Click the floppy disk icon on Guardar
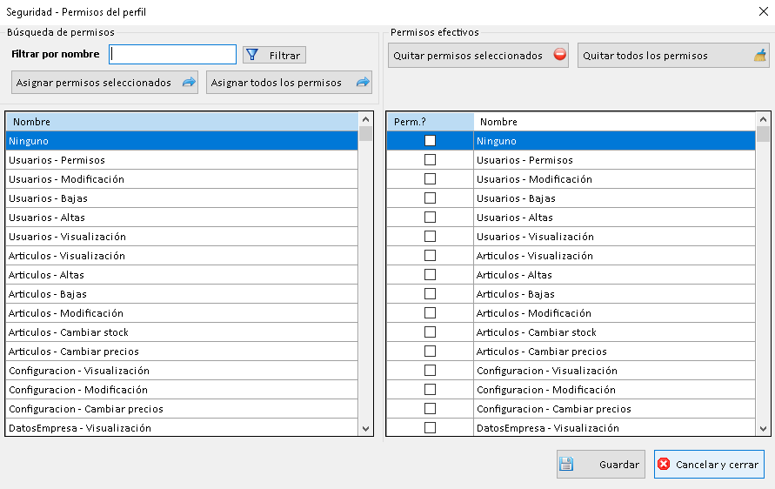The width and height of the screenshot is (775, 489). (x=566, y=464)
